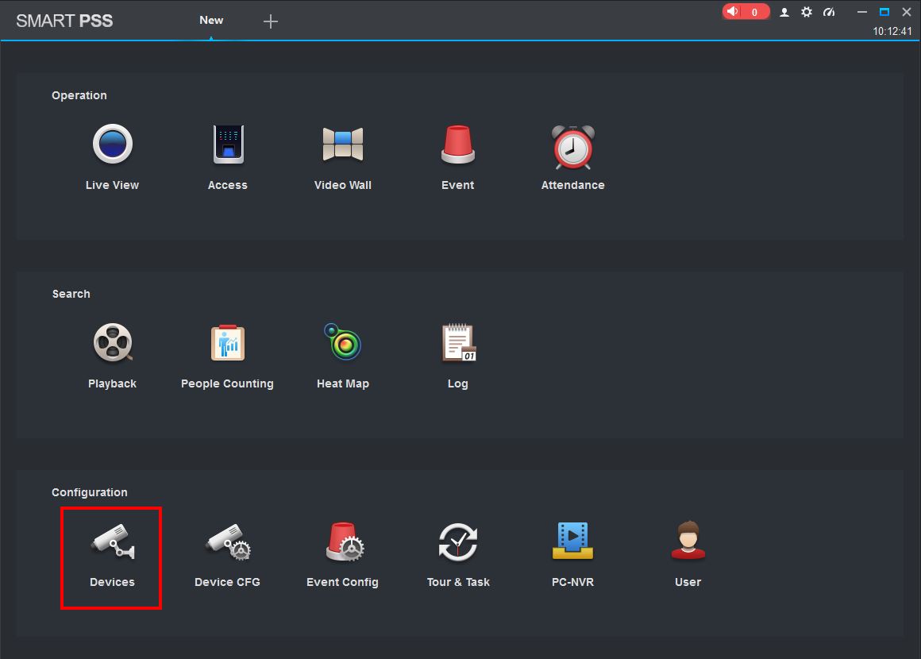
Task: Click the clock time 10:12:41
Action: tap(892, 31)
